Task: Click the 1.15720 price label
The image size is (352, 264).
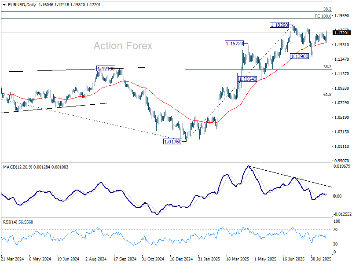Action: point(235,44)
